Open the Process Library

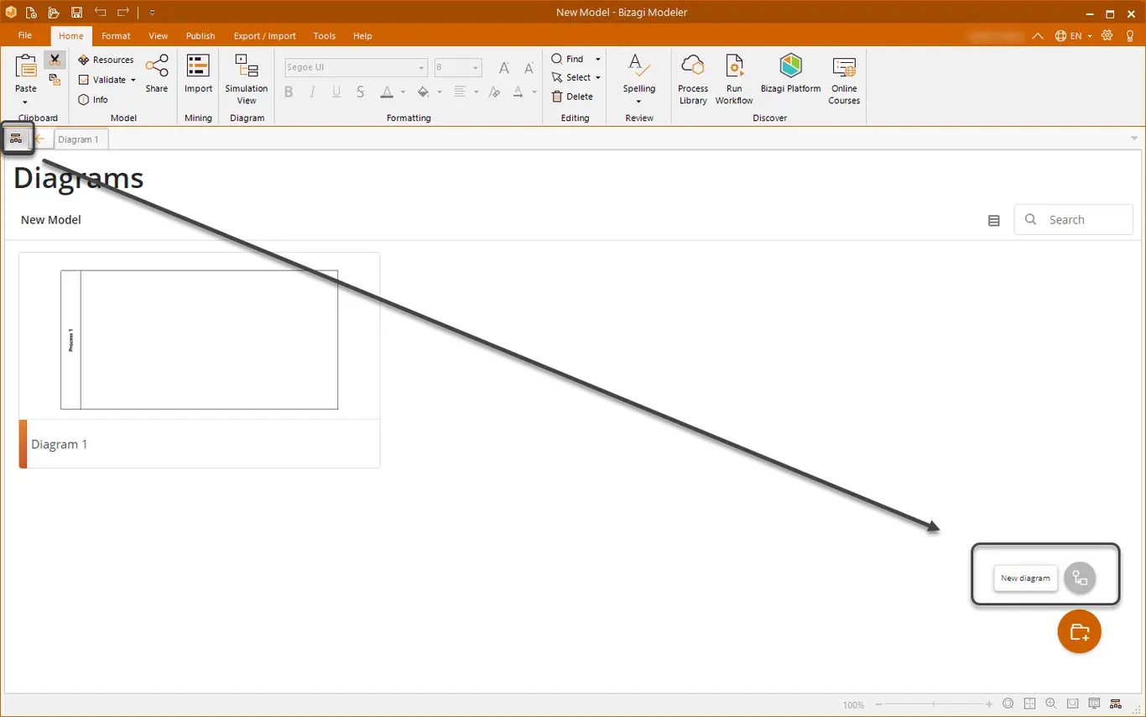693,79
